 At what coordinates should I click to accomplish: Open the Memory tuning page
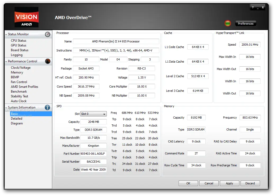pos(17,72)
